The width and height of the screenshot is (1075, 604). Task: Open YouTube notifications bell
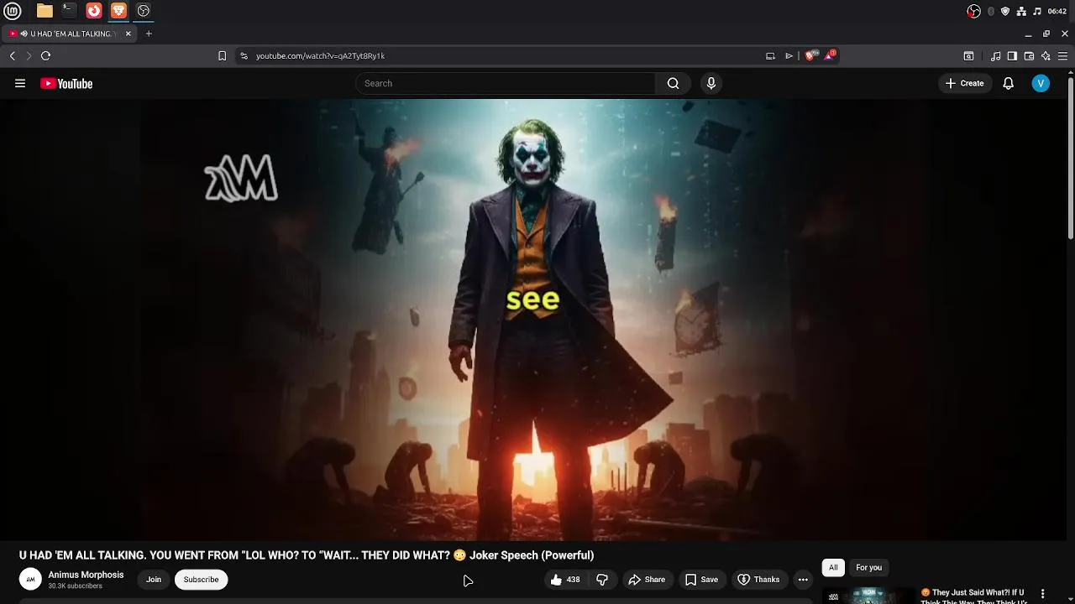(1008, 83)
